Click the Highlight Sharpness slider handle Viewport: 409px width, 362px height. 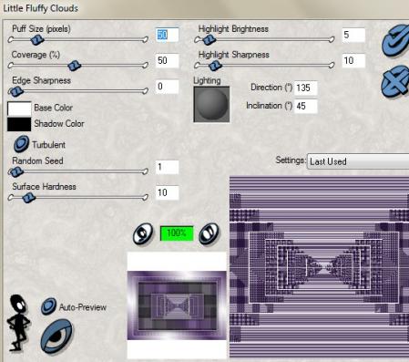tap(215, 65)
